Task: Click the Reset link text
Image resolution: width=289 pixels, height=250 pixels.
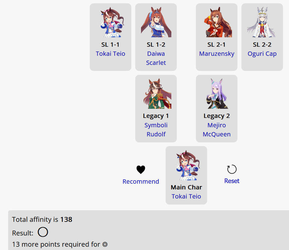Action: tap(232, 181)
